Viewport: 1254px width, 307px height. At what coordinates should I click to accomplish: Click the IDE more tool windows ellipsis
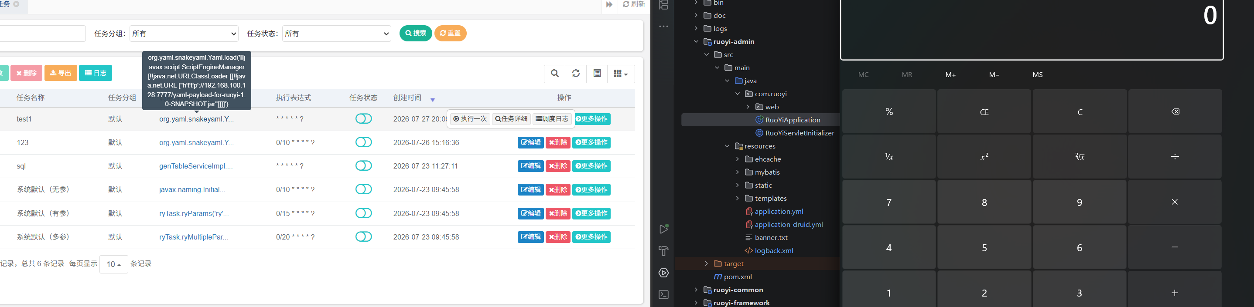tap(663, 27)
